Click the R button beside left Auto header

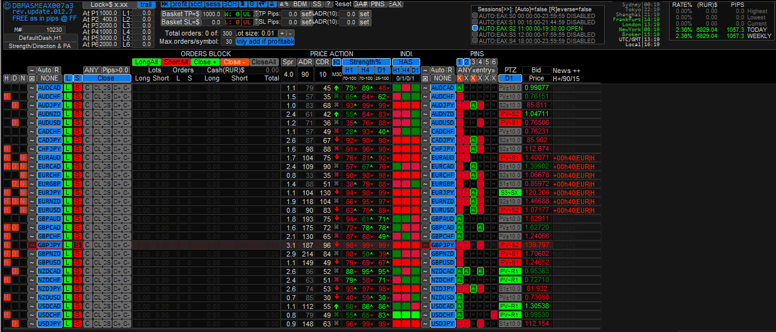[56, 70]
